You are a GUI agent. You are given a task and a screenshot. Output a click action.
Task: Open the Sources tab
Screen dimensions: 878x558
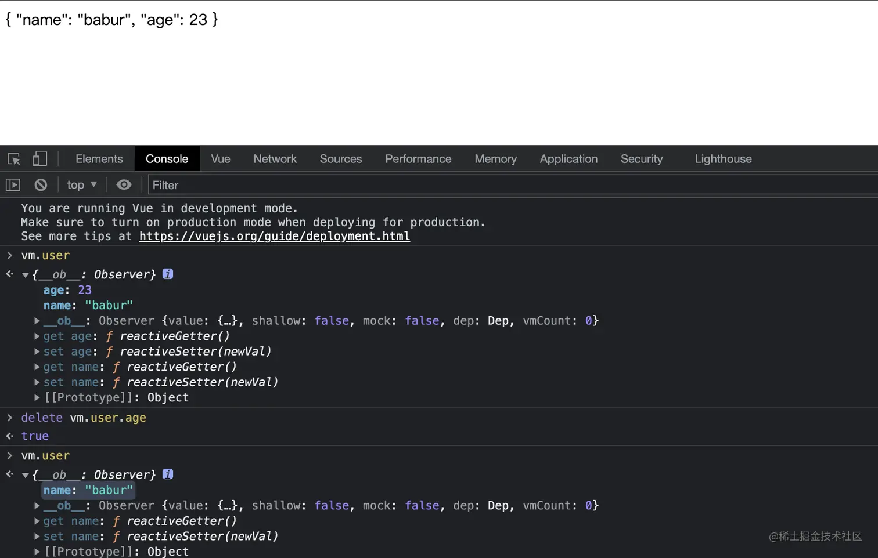tap(341, 159)
